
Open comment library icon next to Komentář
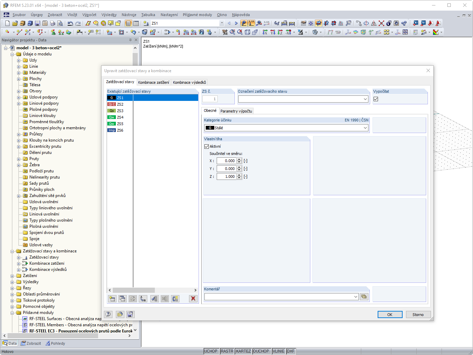(x=364, y=297)
